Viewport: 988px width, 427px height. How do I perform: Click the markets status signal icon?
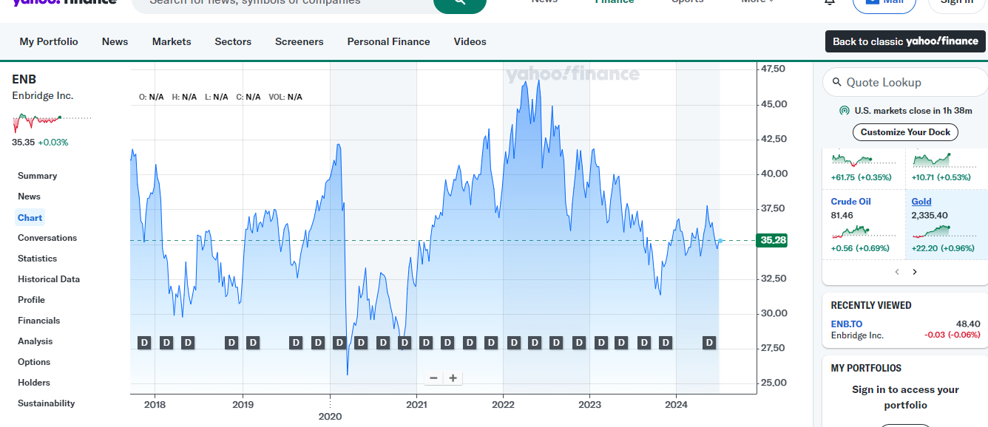click(844, 111)
